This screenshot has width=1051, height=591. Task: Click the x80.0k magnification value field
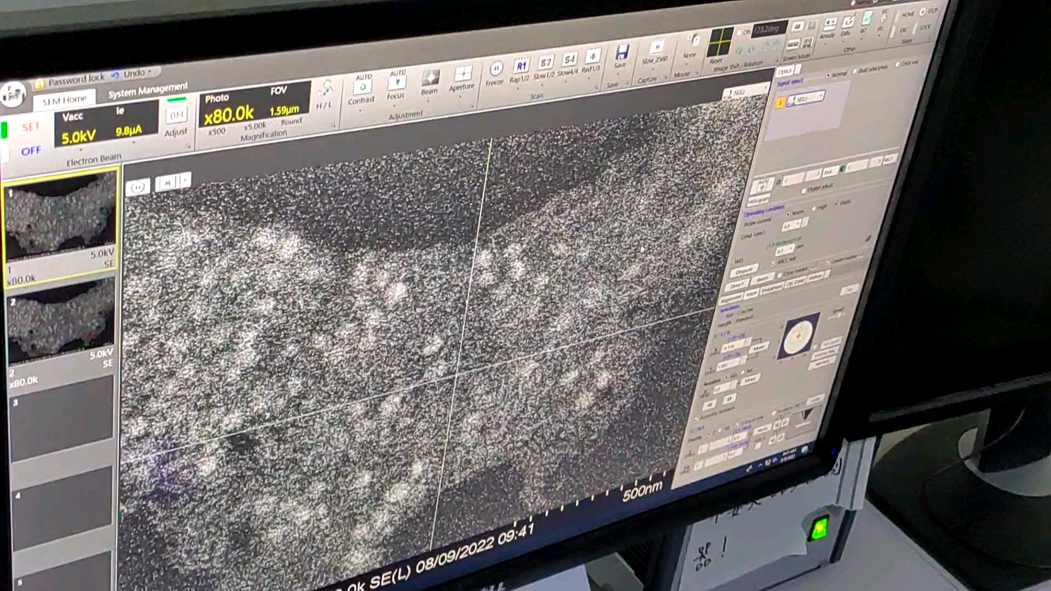point(229,114)
